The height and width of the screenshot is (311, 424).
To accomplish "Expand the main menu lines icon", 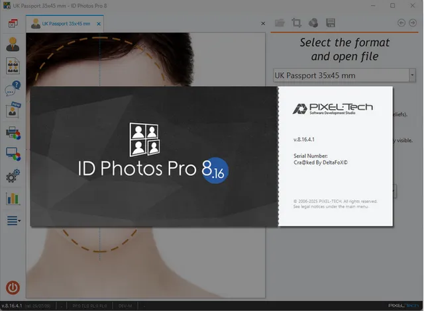I will coord(13,220).
